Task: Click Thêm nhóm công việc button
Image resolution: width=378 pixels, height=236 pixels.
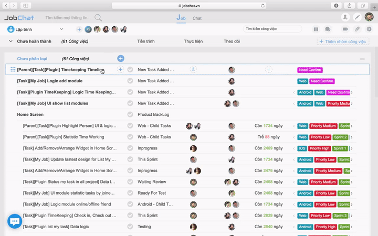Action: [x=343, y=41]
